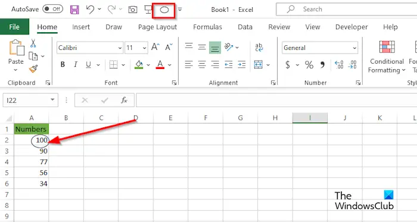Screen dimensions: 417x222
Task: Increase the cell indent
Action: pyautogui.click(x=241, y=64)
